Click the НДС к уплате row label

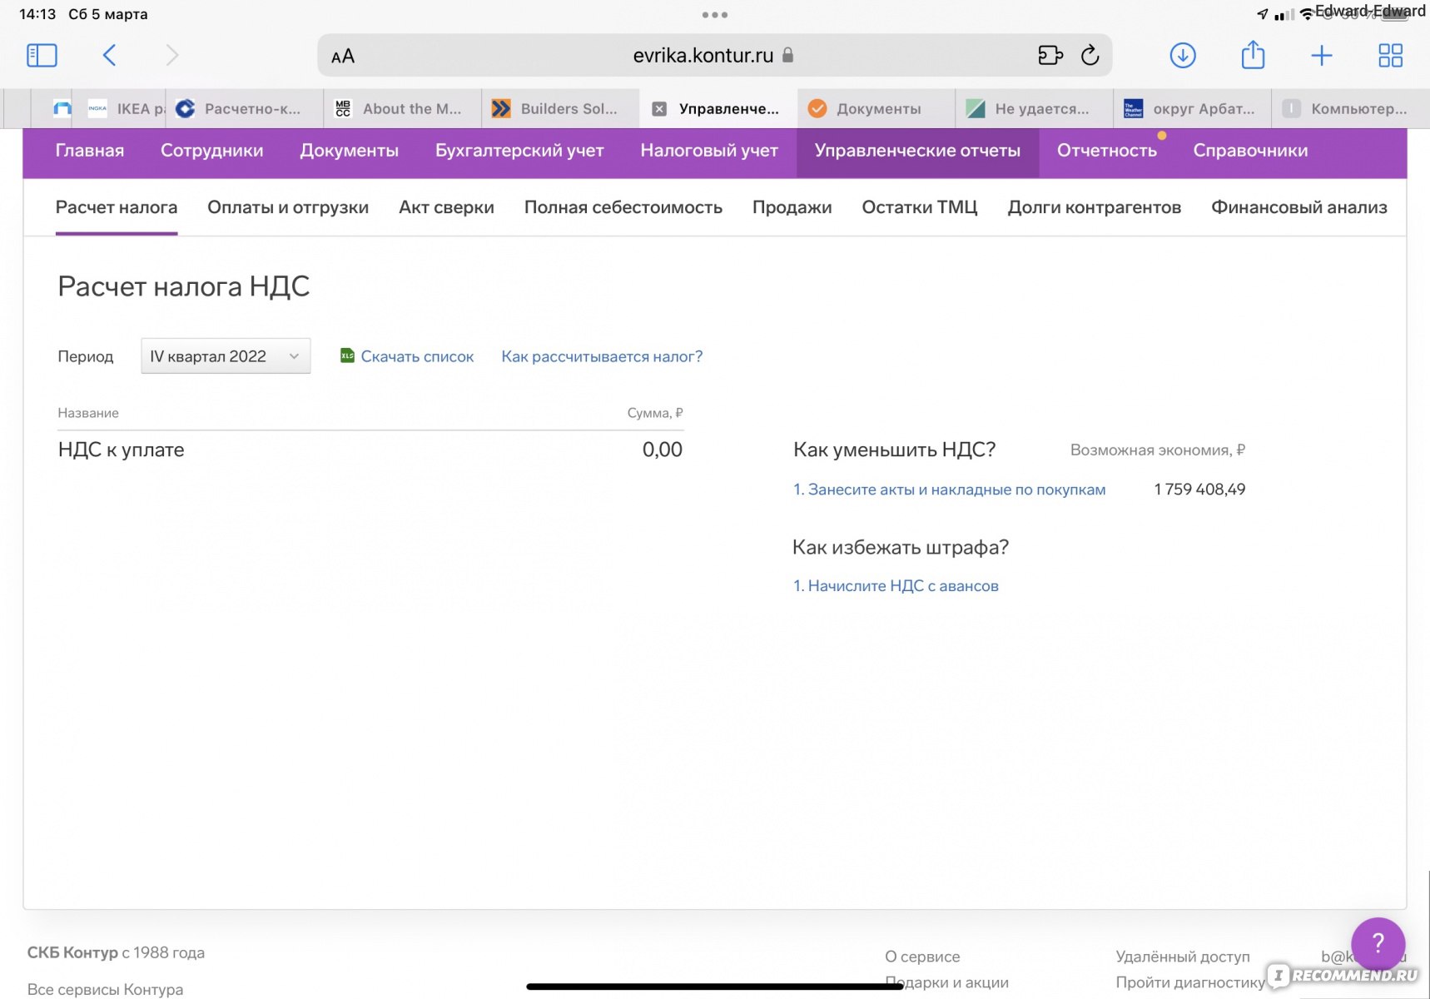(x=122, y=450)
